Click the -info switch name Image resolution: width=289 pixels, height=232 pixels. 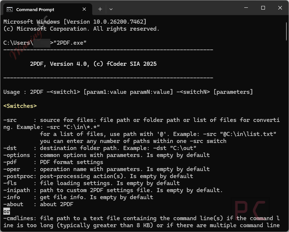[x=11, y=197]
